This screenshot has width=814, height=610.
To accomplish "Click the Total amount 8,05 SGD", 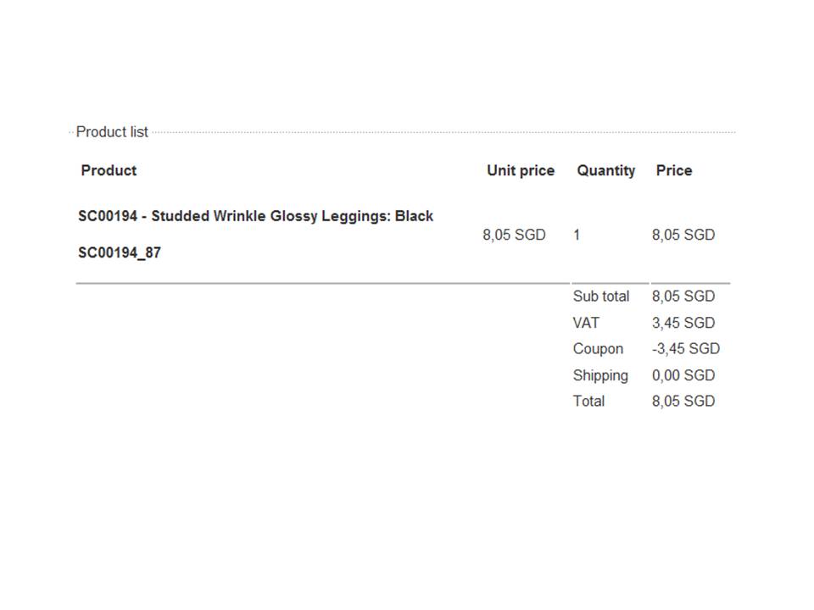I will [683, 402].
